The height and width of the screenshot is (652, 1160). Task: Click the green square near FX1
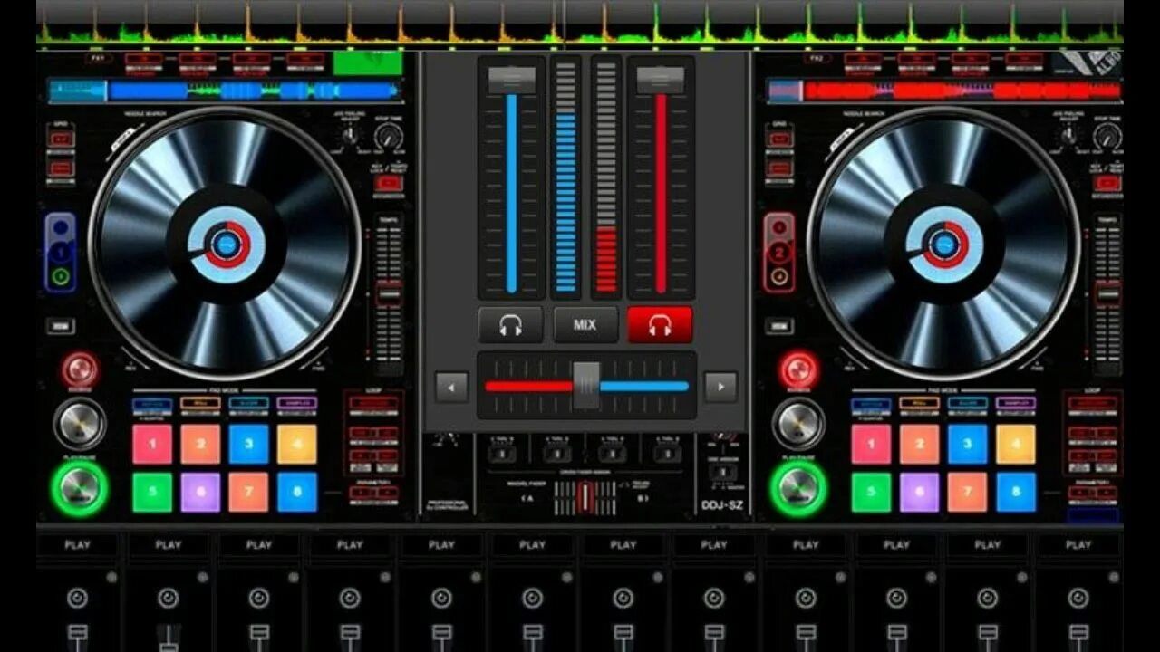click(x=368, y=62)
